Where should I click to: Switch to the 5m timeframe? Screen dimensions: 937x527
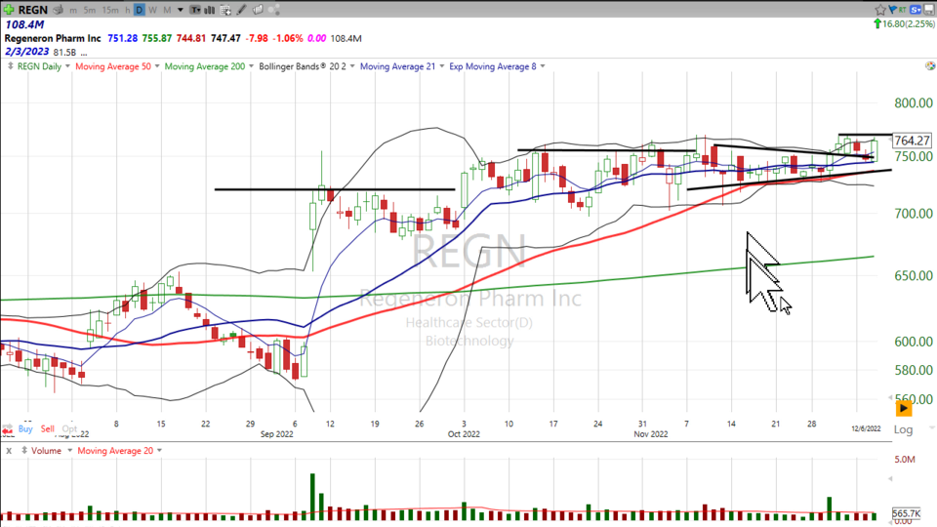pyautogui.click(x=90, y=10)
